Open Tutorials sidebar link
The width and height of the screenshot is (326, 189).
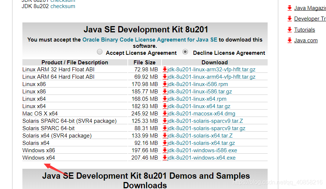[305, 29]
